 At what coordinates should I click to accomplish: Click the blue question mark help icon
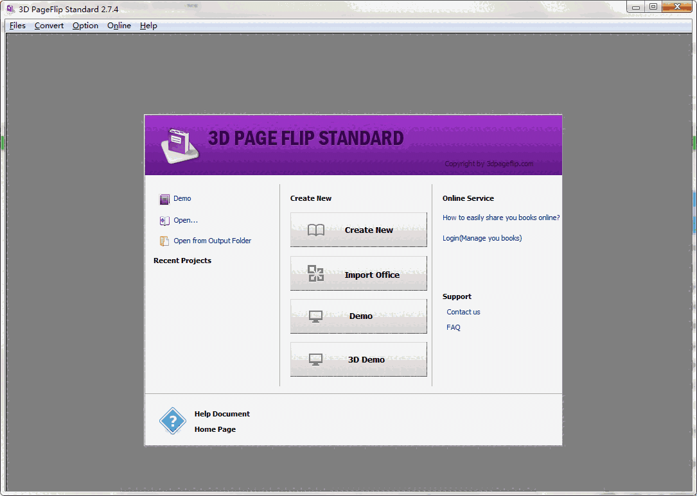(172, 421)
